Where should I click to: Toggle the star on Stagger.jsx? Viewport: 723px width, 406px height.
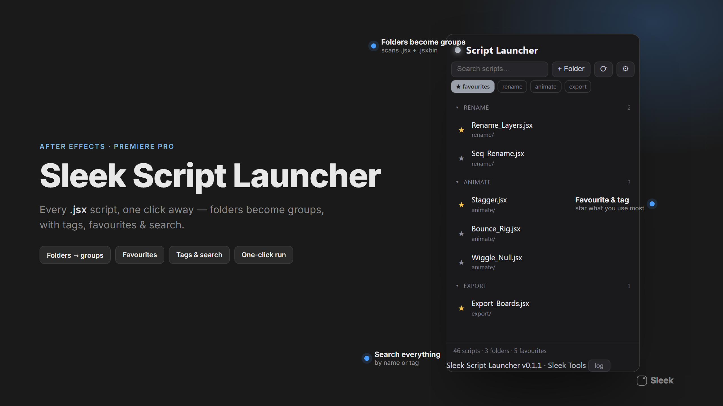461,205
